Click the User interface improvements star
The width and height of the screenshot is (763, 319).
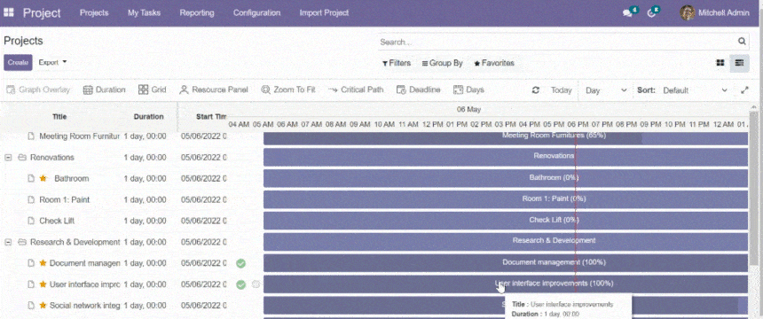[43, 284]
